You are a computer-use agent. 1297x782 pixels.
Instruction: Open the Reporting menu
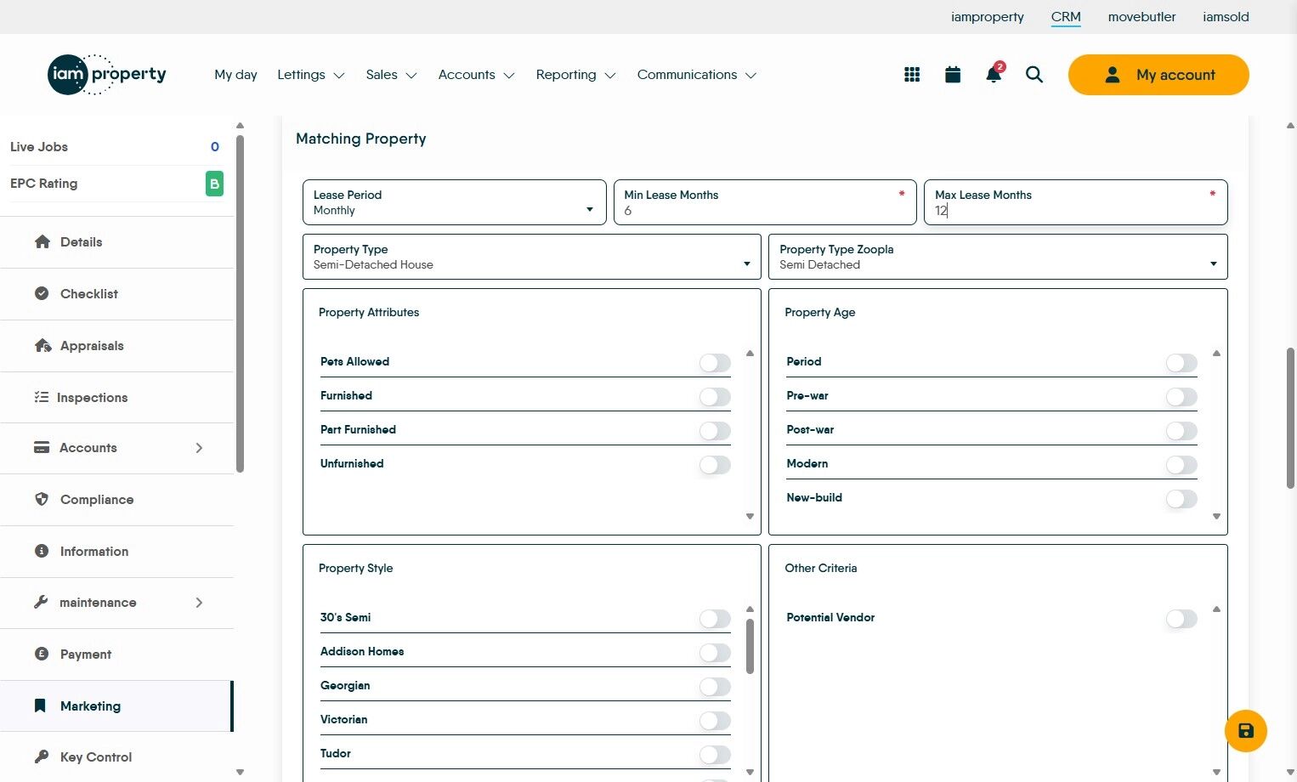575,75
